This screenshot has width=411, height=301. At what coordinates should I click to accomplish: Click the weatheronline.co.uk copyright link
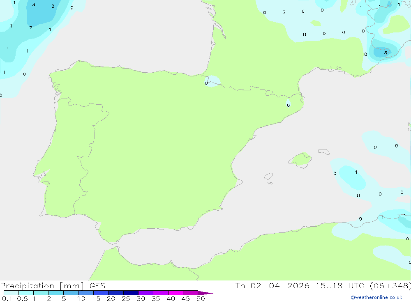[376, 297]
